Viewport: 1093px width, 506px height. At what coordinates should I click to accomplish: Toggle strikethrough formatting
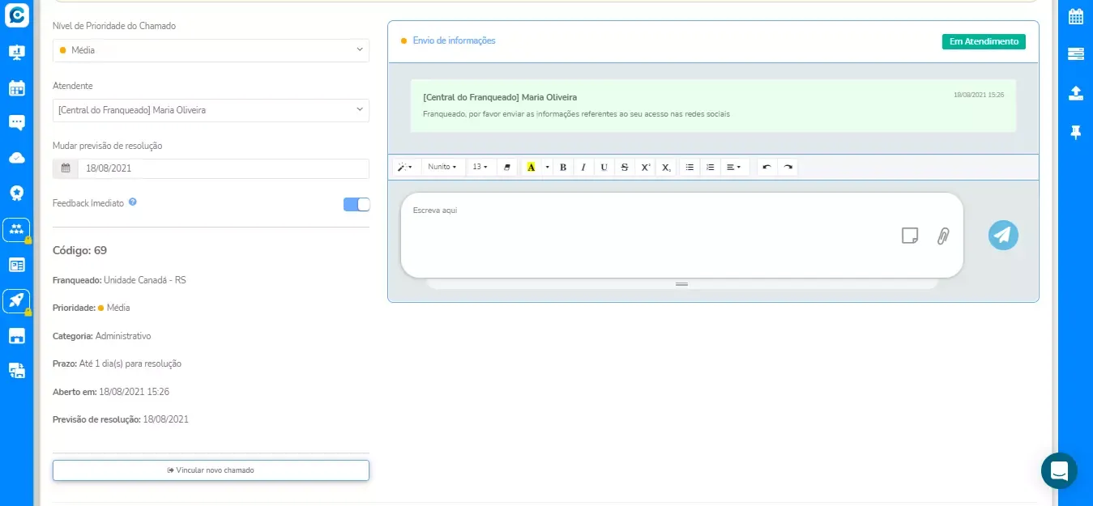tap(624, 168)
